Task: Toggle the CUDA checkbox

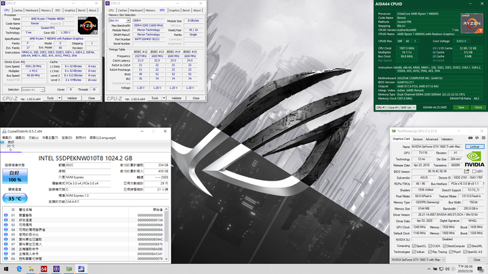Action: (x=430, y=246)
